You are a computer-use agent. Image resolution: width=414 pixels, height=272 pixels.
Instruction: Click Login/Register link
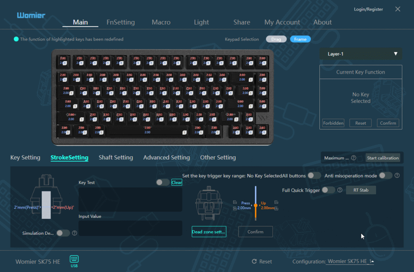click(x=368, y=9)
